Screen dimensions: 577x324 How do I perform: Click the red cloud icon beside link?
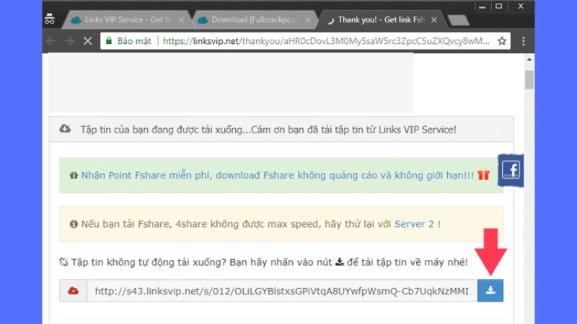pyautogui.click(x=73, y=291)
